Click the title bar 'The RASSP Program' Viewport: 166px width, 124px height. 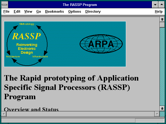coord(80,5)
